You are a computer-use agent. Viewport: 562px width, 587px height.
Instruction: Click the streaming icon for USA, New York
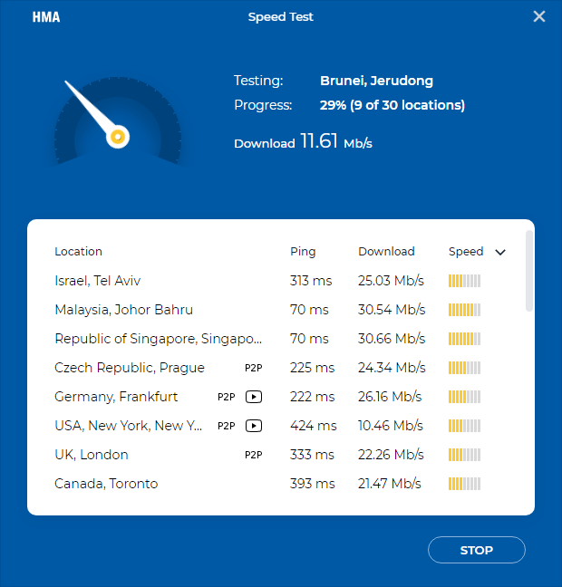pyautogui.click(x=254, y=426)
